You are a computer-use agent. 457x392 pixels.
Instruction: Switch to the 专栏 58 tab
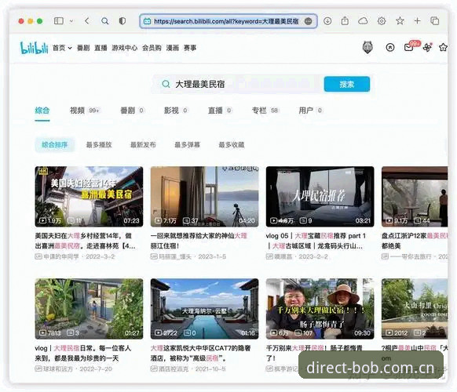pyautogui.click(x=265, y=111)
